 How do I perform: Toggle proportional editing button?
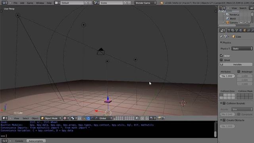142,118
